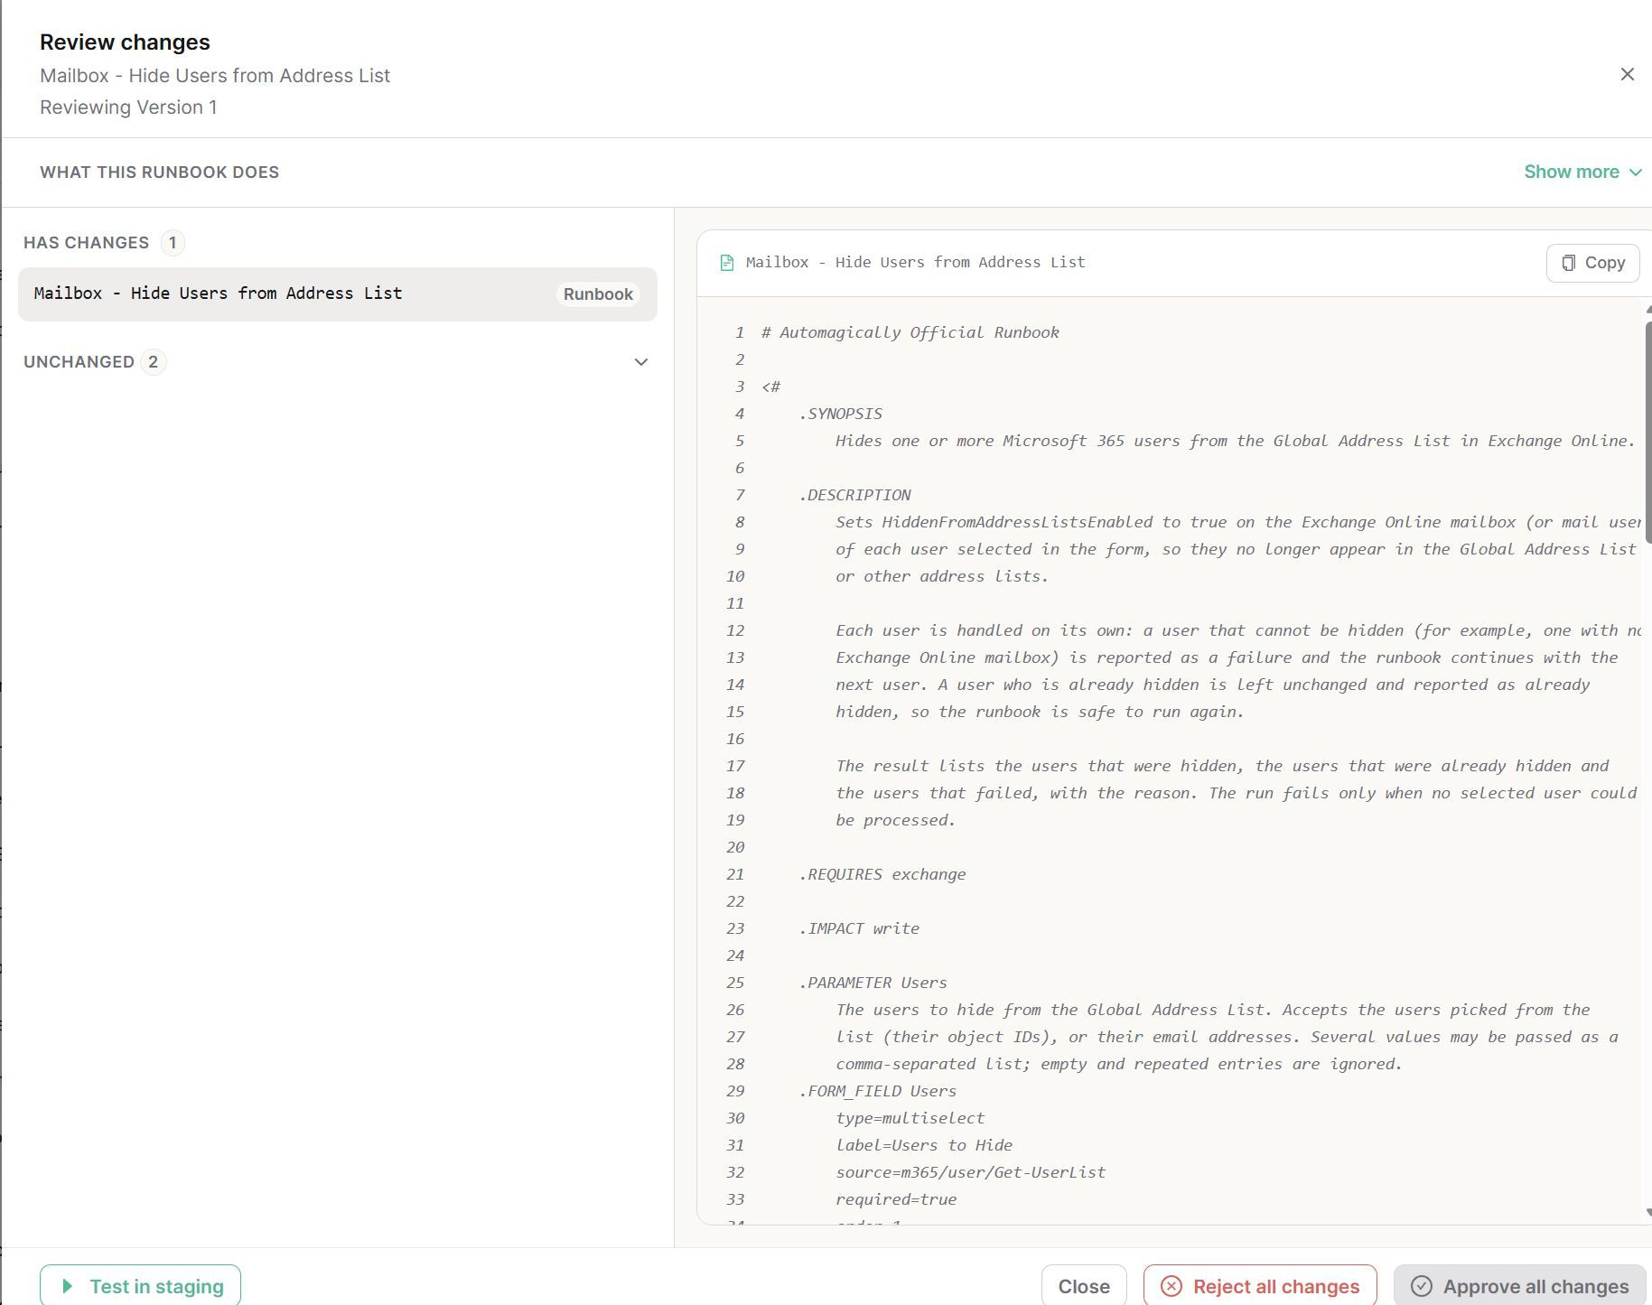1652x1305 pixels.
Task: Click the Show more chevron arrow
Action: (x=1635, y=172)
